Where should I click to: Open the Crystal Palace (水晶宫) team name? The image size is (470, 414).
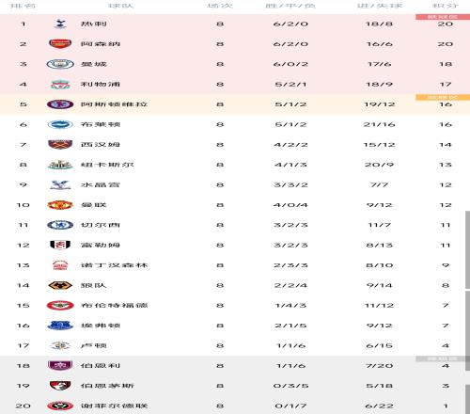pos(101,184)
